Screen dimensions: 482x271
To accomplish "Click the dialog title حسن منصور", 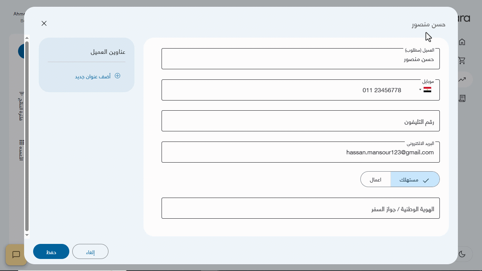I will 429,24.
